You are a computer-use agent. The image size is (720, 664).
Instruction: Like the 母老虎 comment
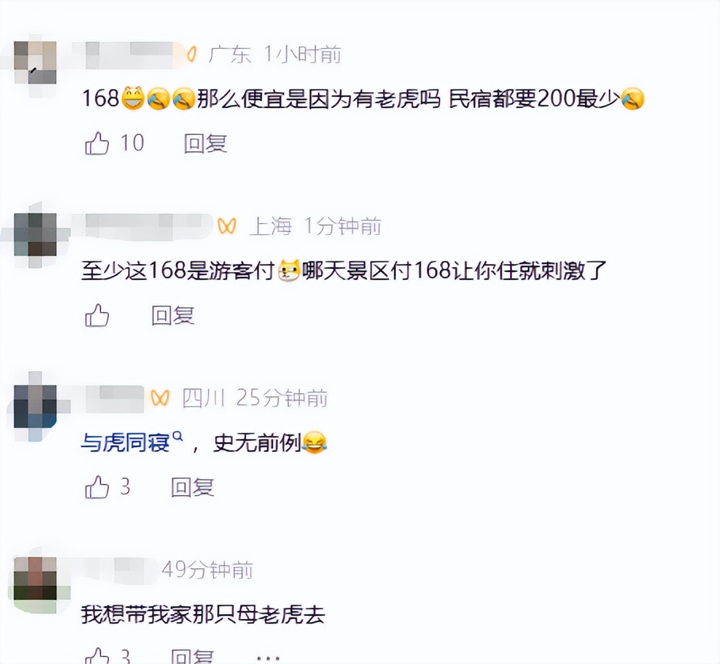pos(97,656)
